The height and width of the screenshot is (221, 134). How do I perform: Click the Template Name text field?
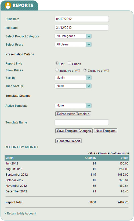(82, 122)
